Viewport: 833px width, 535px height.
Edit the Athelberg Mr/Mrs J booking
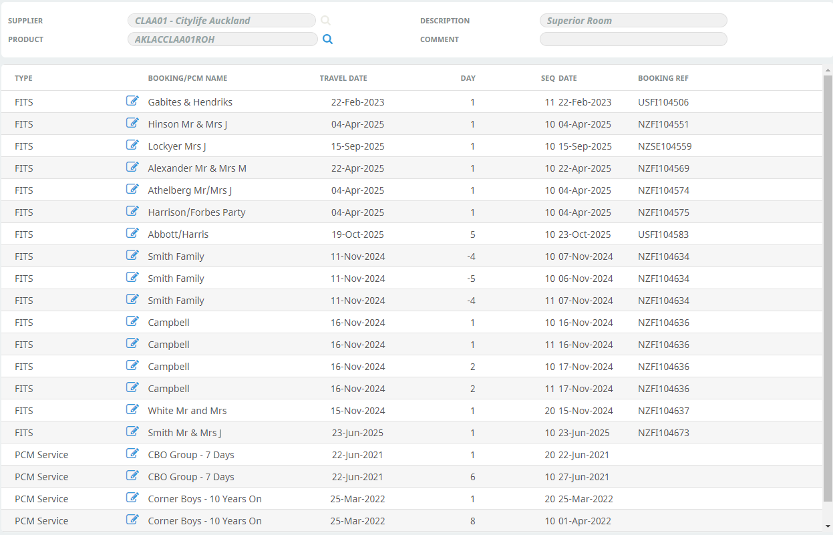pyautogui.click(x=132, y=190)
